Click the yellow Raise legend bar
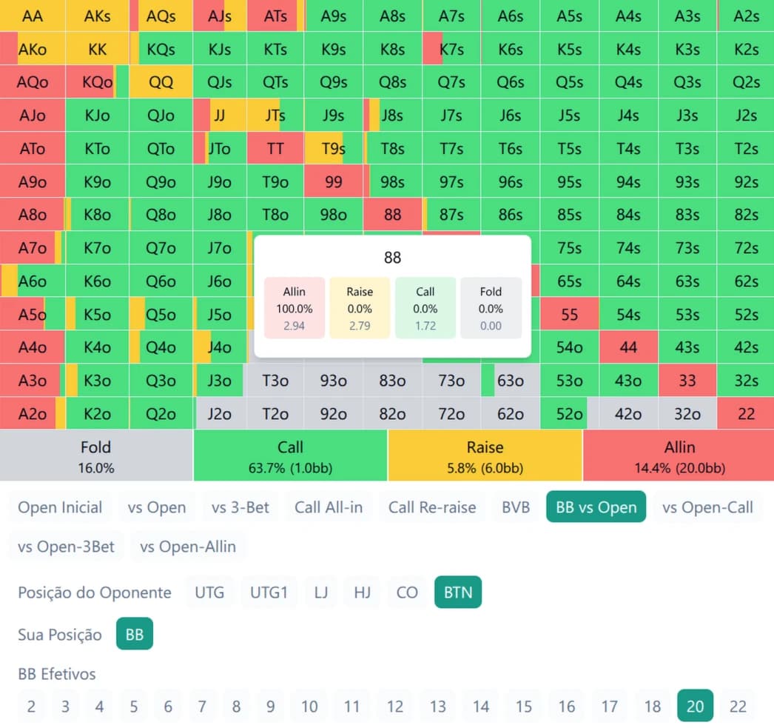The height and width of the screenshot is (728, 774). 485,455
